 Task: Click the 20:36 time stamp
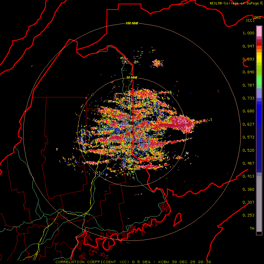[x=204, y=262]
